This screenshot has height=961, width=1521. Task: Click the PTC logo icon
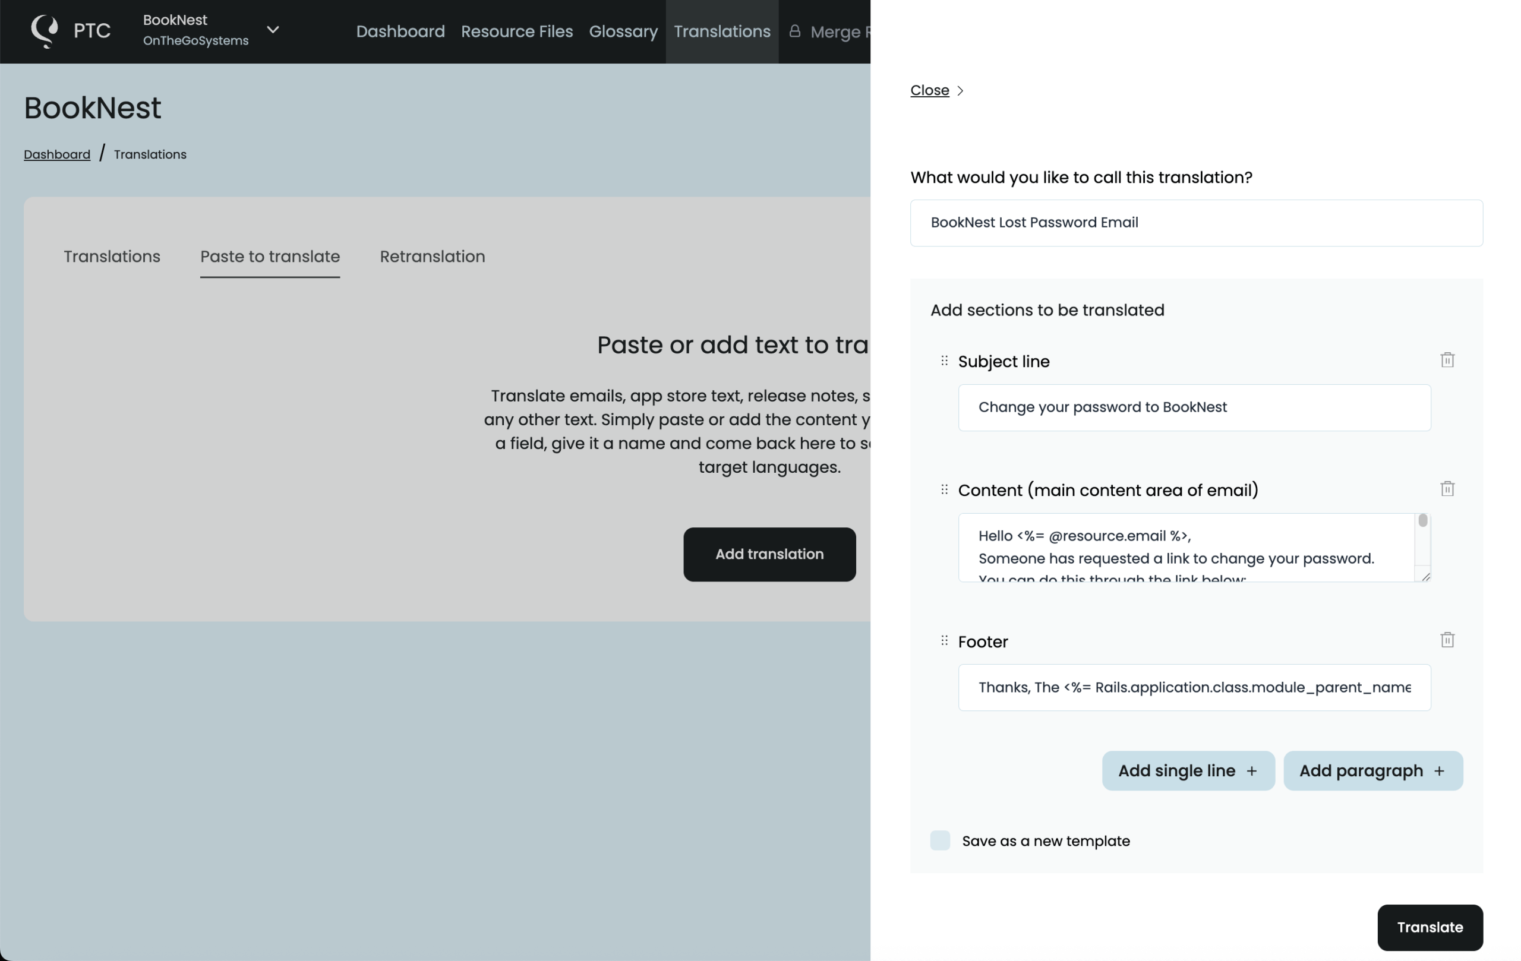point(45,31)
